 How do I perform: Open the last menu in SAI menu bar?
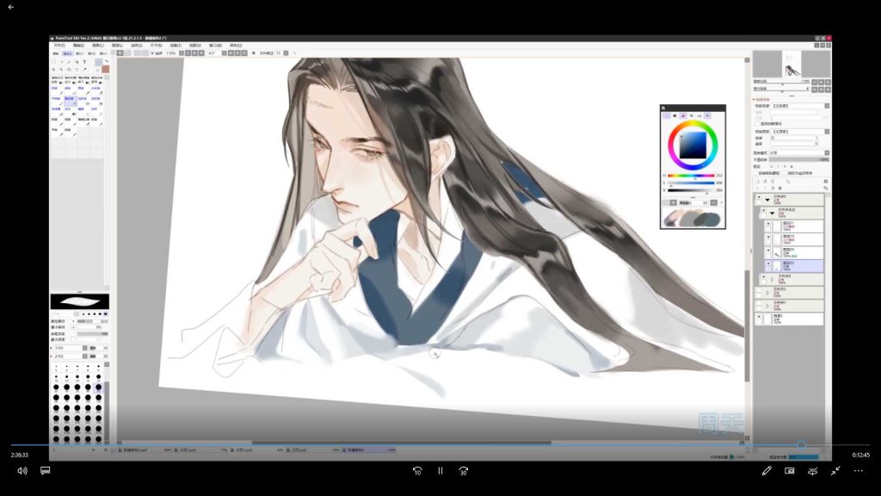click(235, 46)
